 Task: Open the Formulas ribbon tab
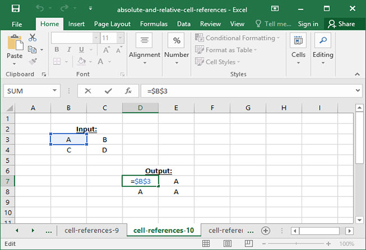153,24
